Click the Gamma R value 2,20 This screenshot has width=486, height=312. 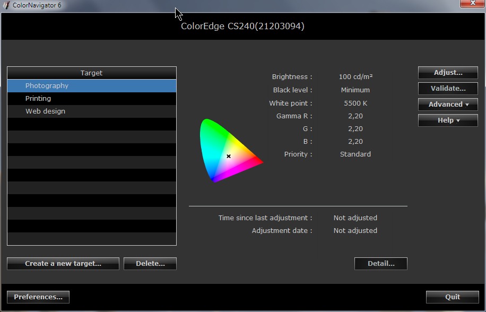pyautogui.click(x=355, y=116)
